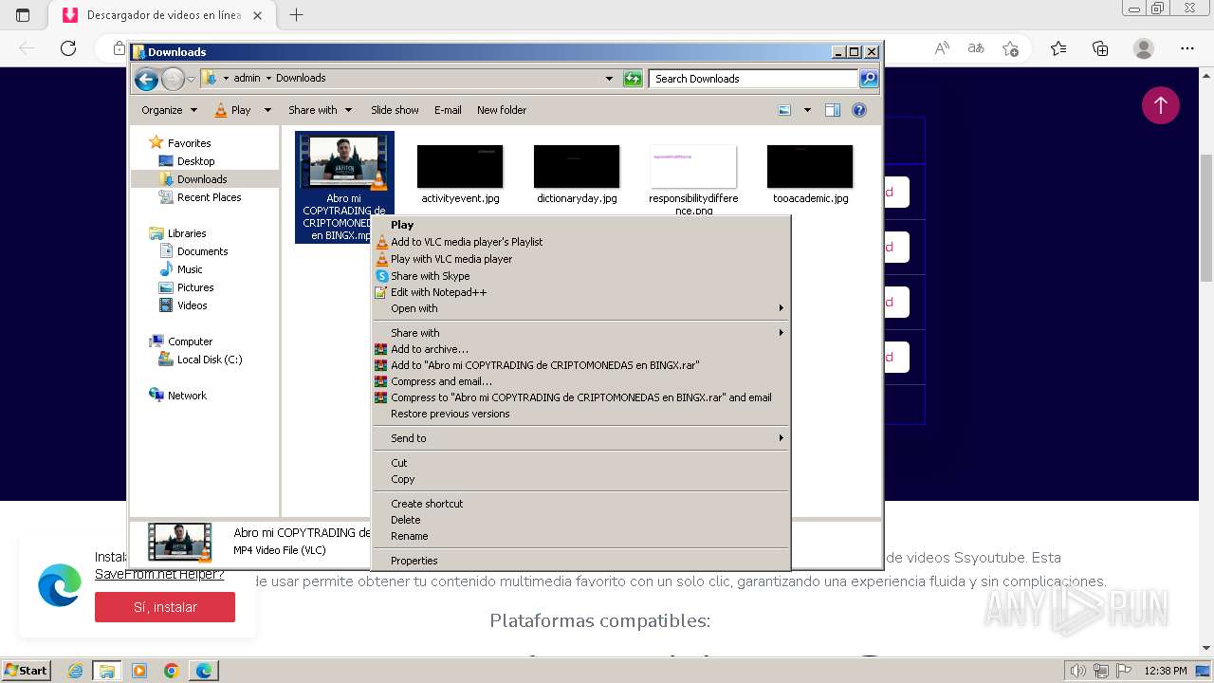The width and height of the screenshot is (1214, 683).
Task: Switch to Edge via taskbar icon
Action: tap(204, 671)
